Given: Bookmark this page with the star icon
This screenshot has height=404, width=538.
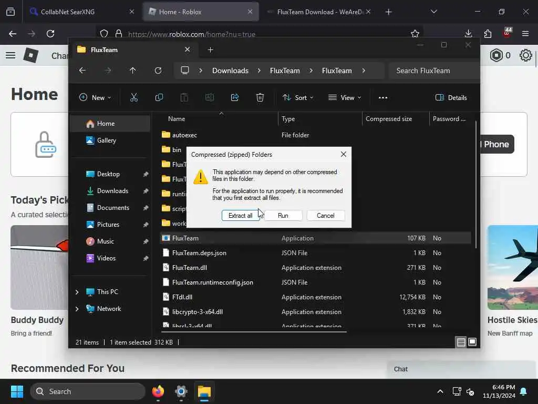Looking at the screenshot, I should coord(415,34).
